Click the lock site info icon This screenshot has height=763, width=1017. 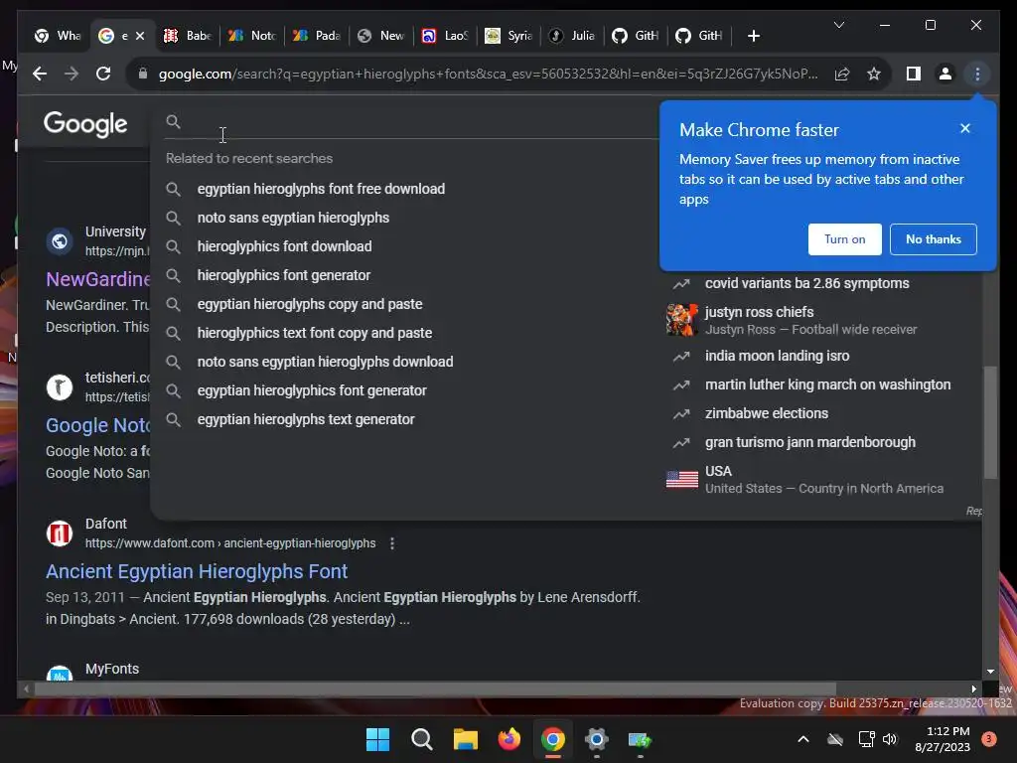pyautogui.click(x=143, y=74)
